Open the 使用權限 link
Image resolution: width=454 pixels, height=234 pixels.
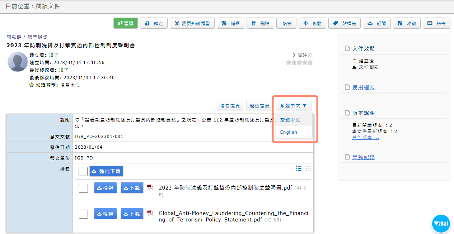(364, 87)
